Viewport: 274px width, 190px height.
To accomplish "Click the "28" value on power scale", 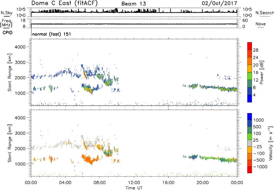I will [256, 50].
